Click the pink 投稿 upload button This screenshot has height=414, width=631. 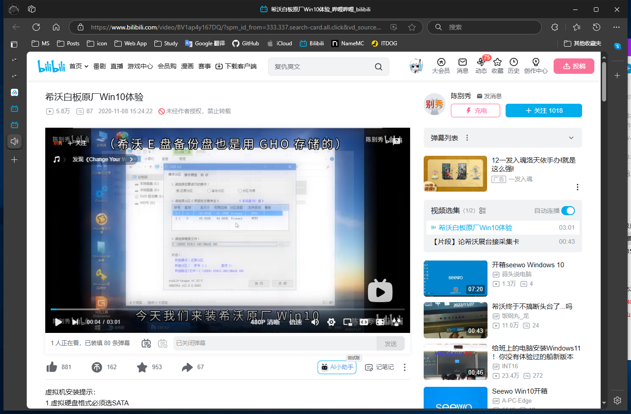point(574,66)
